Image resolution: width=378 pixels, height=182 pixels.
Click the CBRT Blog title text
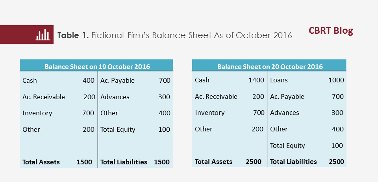331,31
